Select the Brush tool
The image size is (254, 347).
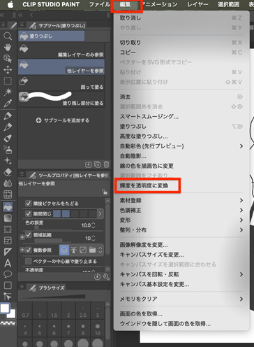tap(8, 138)
